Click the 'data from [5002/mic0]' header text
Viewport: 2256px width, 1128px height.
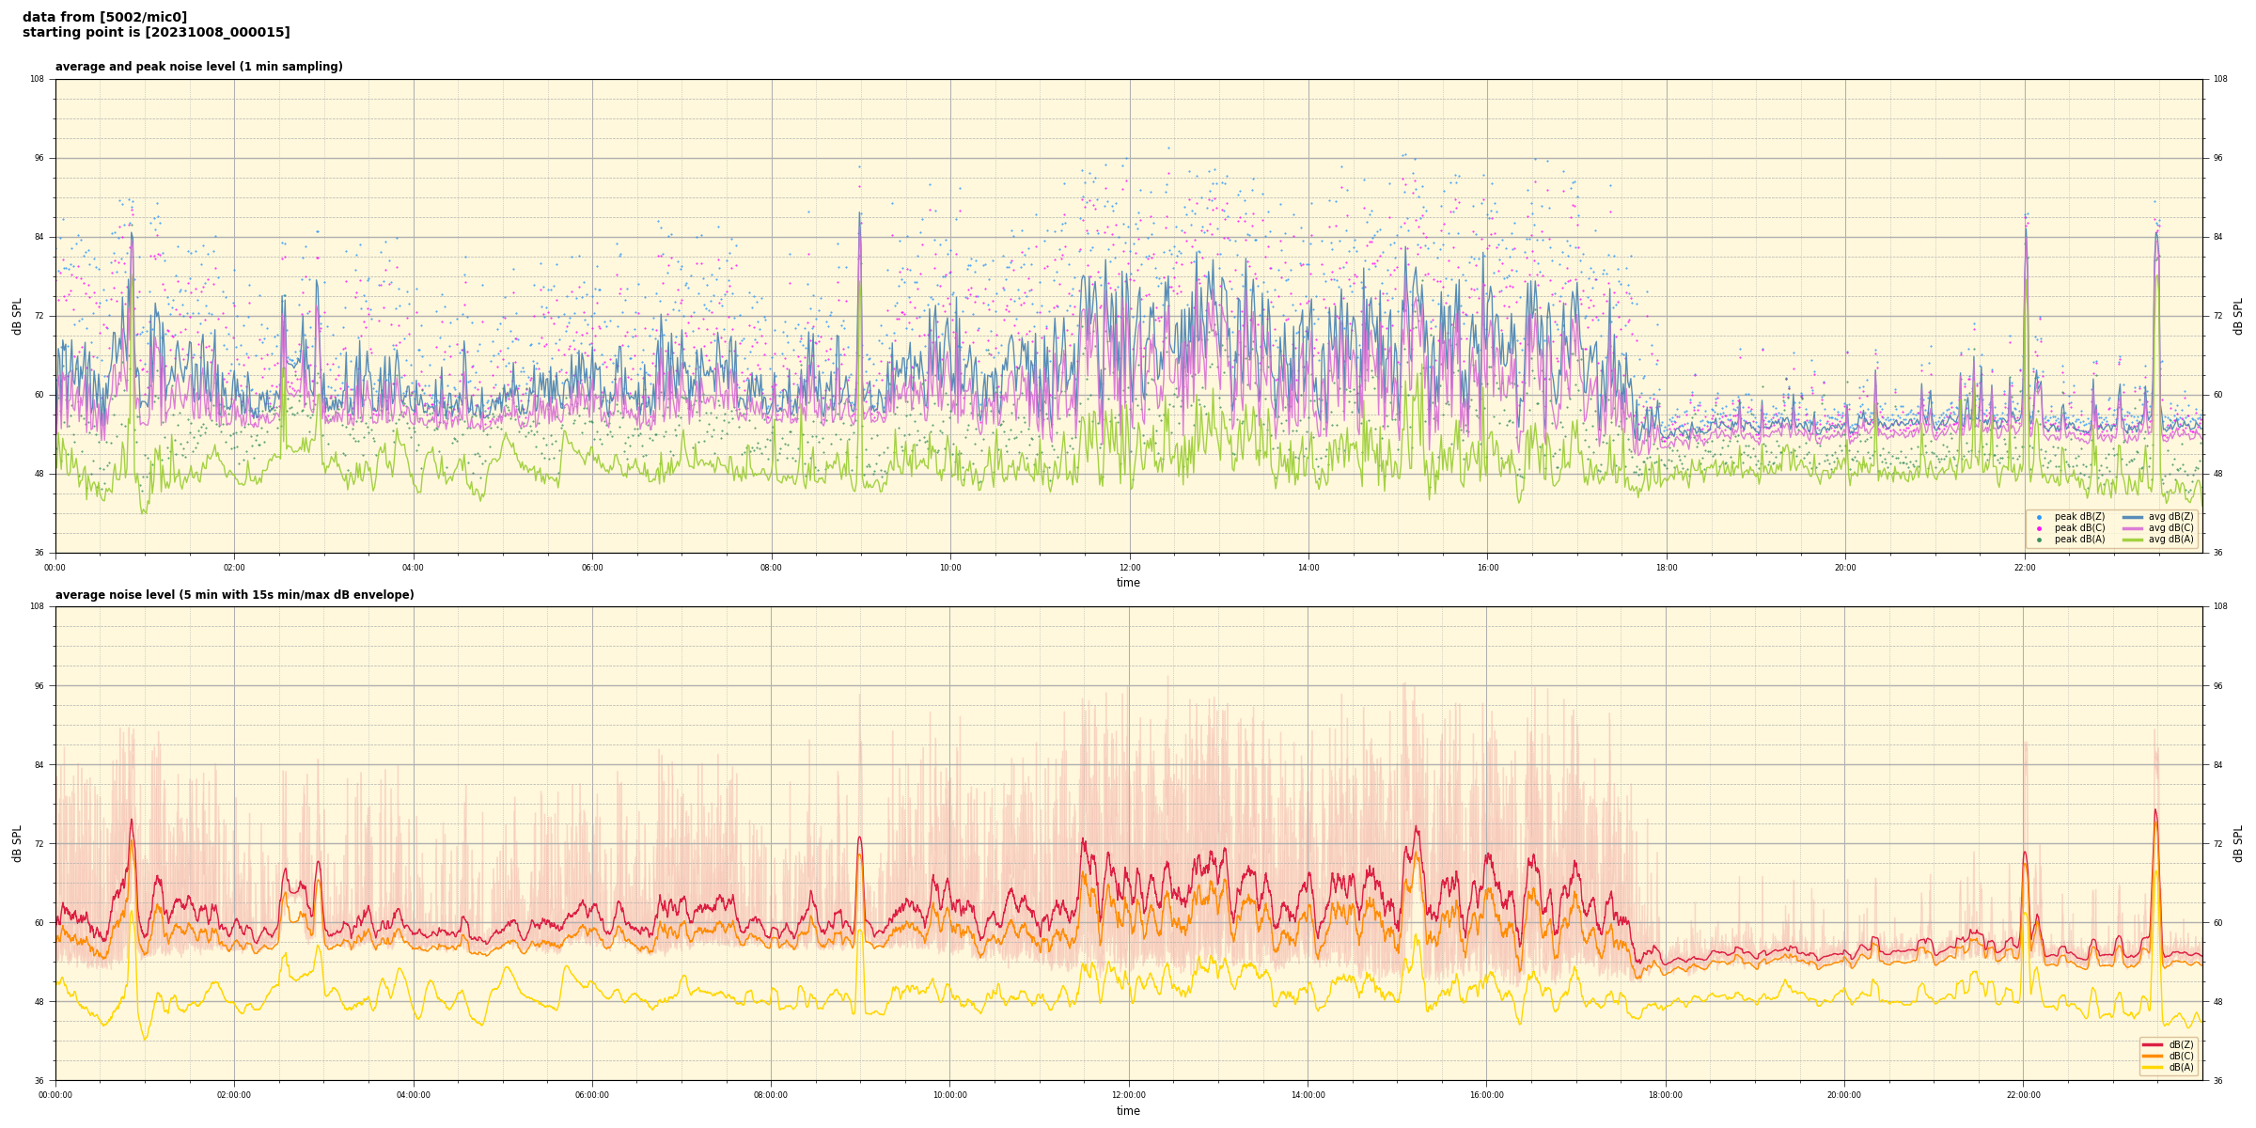coord(104,17)
